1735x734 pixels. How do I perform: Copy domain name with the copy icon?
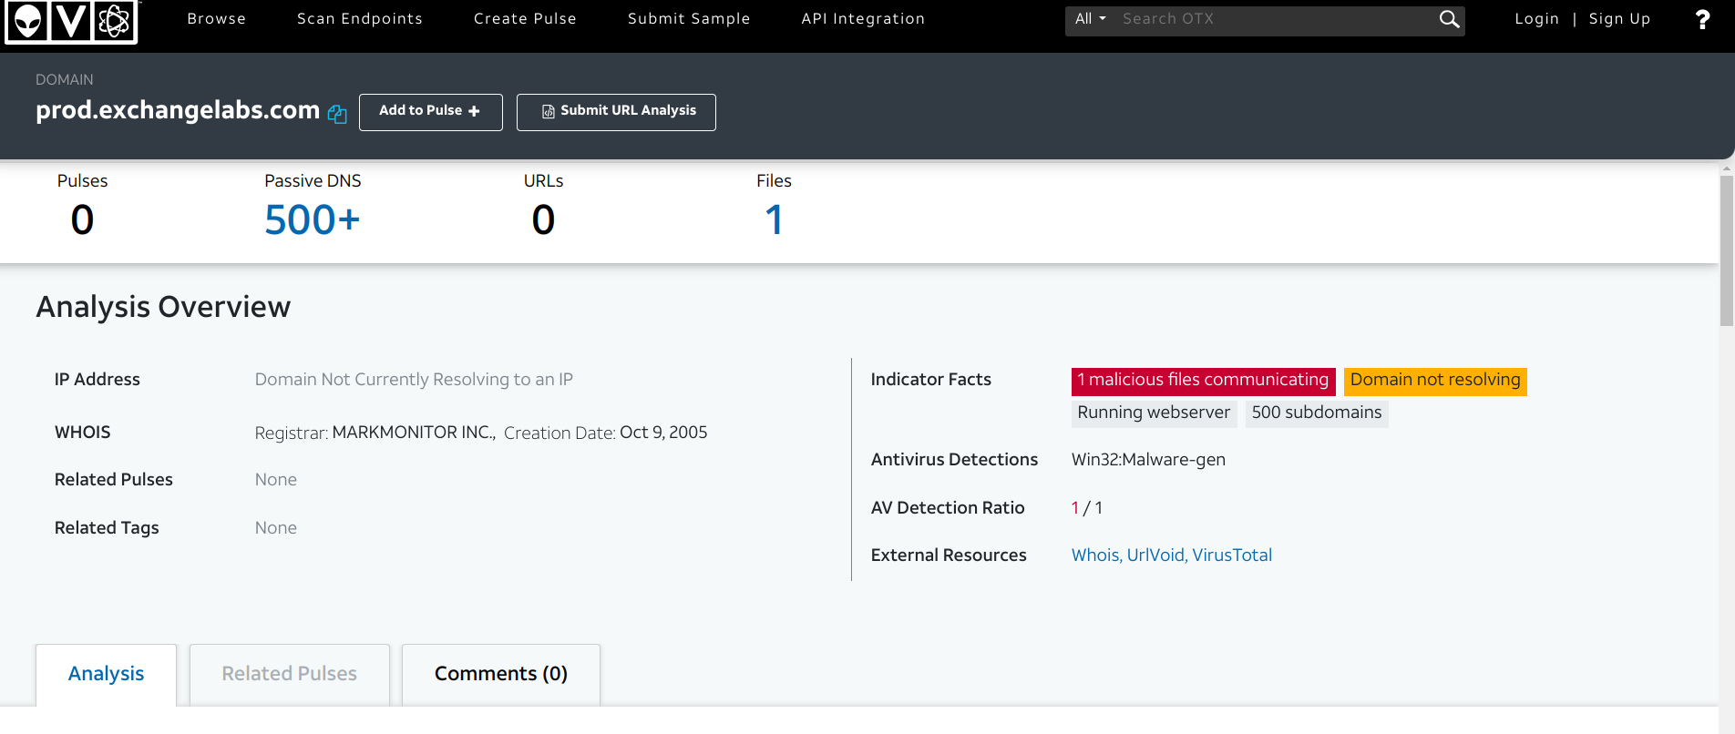(337, 114)
